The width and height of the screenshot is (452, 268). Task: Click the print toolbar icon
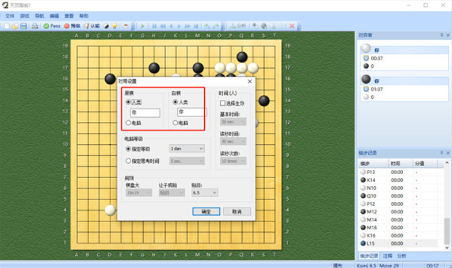[35, 26]
